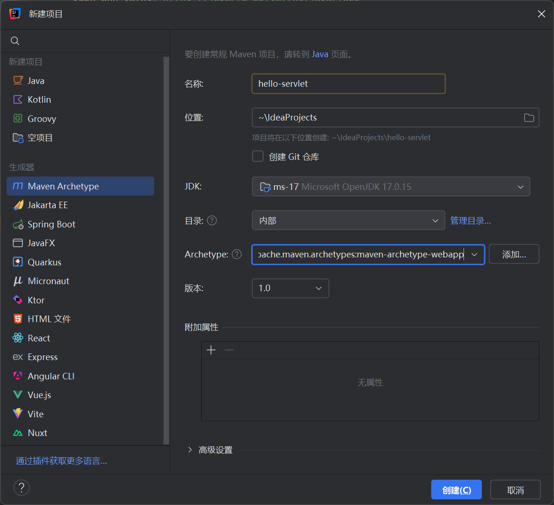The height and width of the screenshot is (505, 554).
Task: Select the Vite lightning icon
Action: click(18, 414)
